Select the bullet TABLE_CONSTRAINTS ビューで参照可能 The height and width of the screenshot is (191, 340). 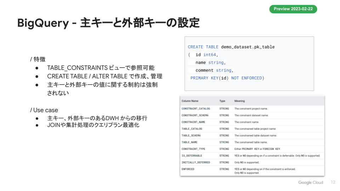click(x=101, y=68)
